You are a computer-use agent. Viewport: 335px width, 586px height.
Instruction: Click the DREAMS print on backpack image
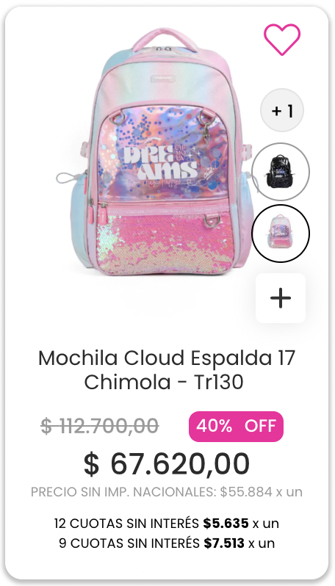tap(161, 164)
